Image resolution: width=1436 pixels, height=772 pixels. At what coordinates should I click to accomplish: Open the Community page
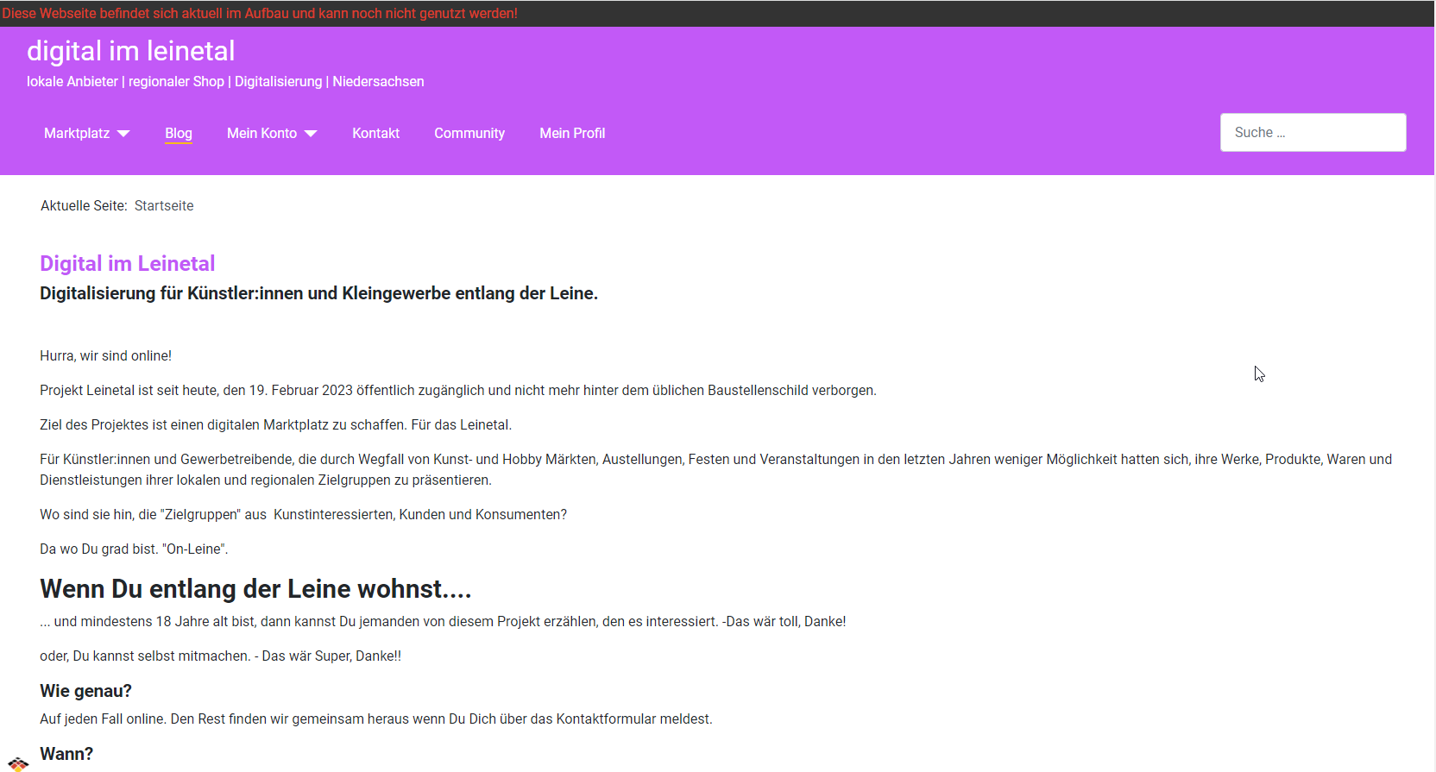(469, 133)
